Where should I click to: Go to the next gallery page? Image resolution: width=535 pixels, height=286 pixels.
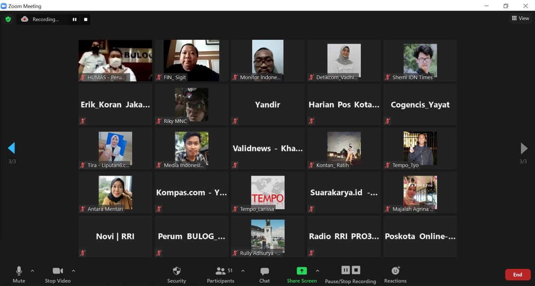(524, 148)
